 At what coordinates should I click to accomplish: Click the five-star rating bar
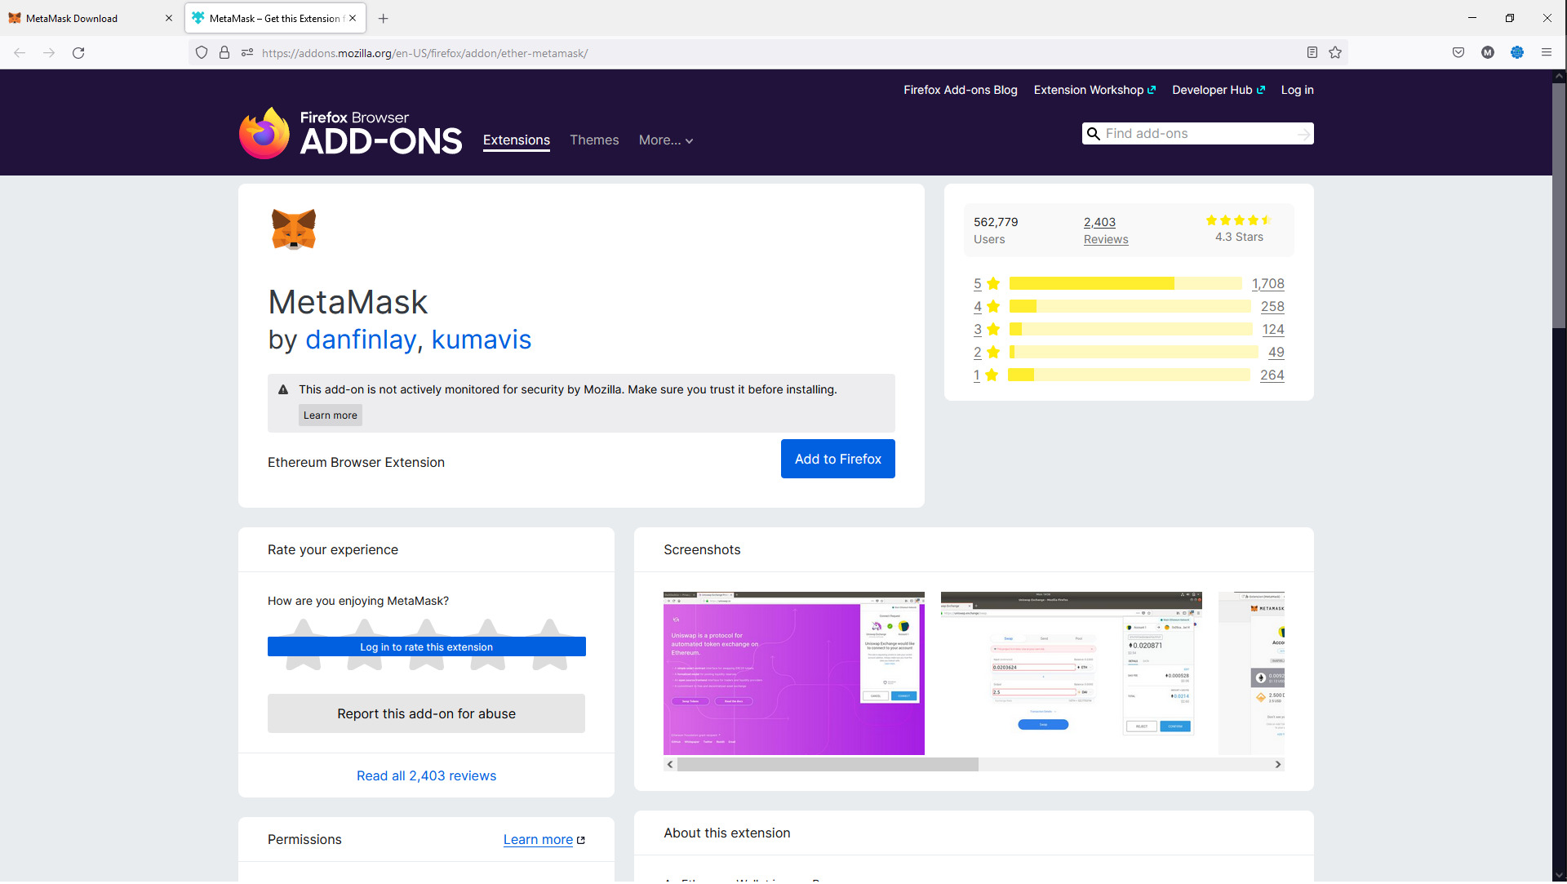1125,284
